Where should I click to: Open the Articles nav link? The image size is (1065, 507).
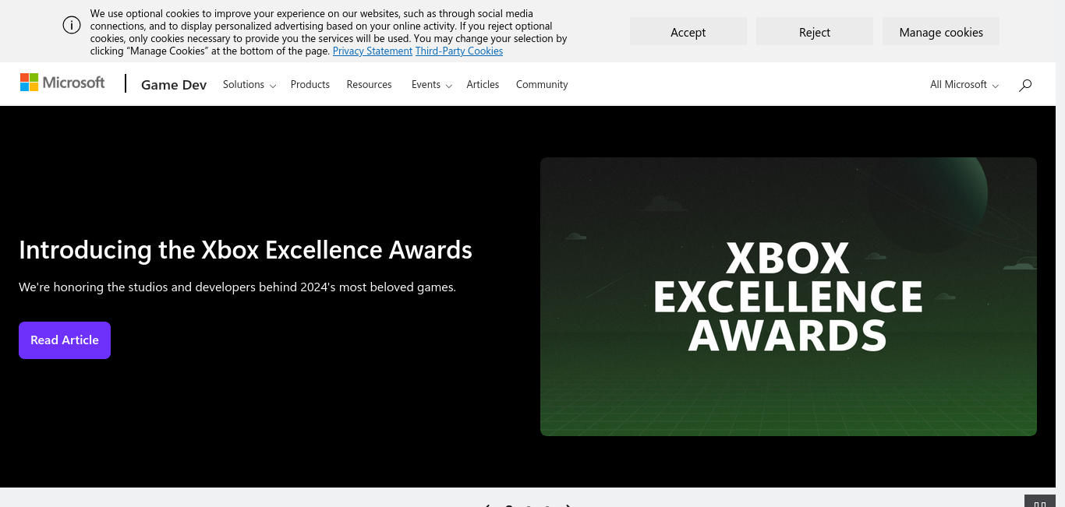point(483,84)
